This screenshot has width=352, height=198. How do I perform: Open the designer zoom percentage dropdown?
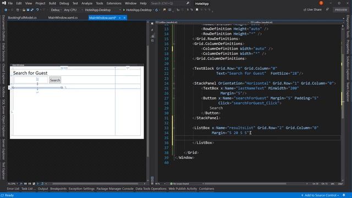(13, 184)
